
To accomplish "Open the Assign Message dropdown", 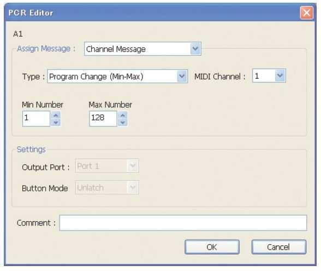I will (142, 49).
